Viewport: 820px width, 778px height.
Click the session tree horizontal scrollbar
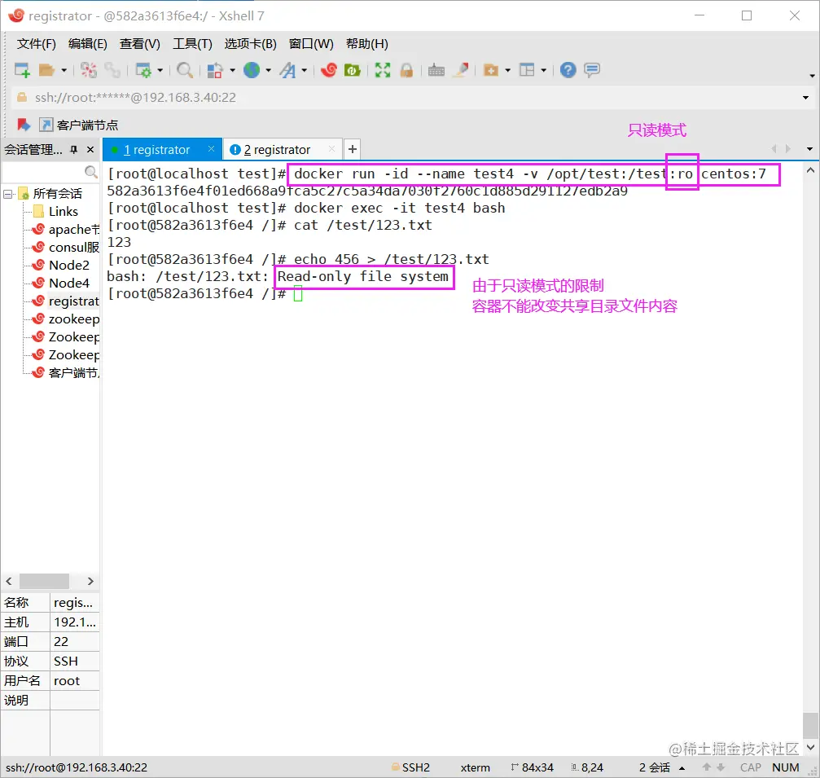click(44, 582)
